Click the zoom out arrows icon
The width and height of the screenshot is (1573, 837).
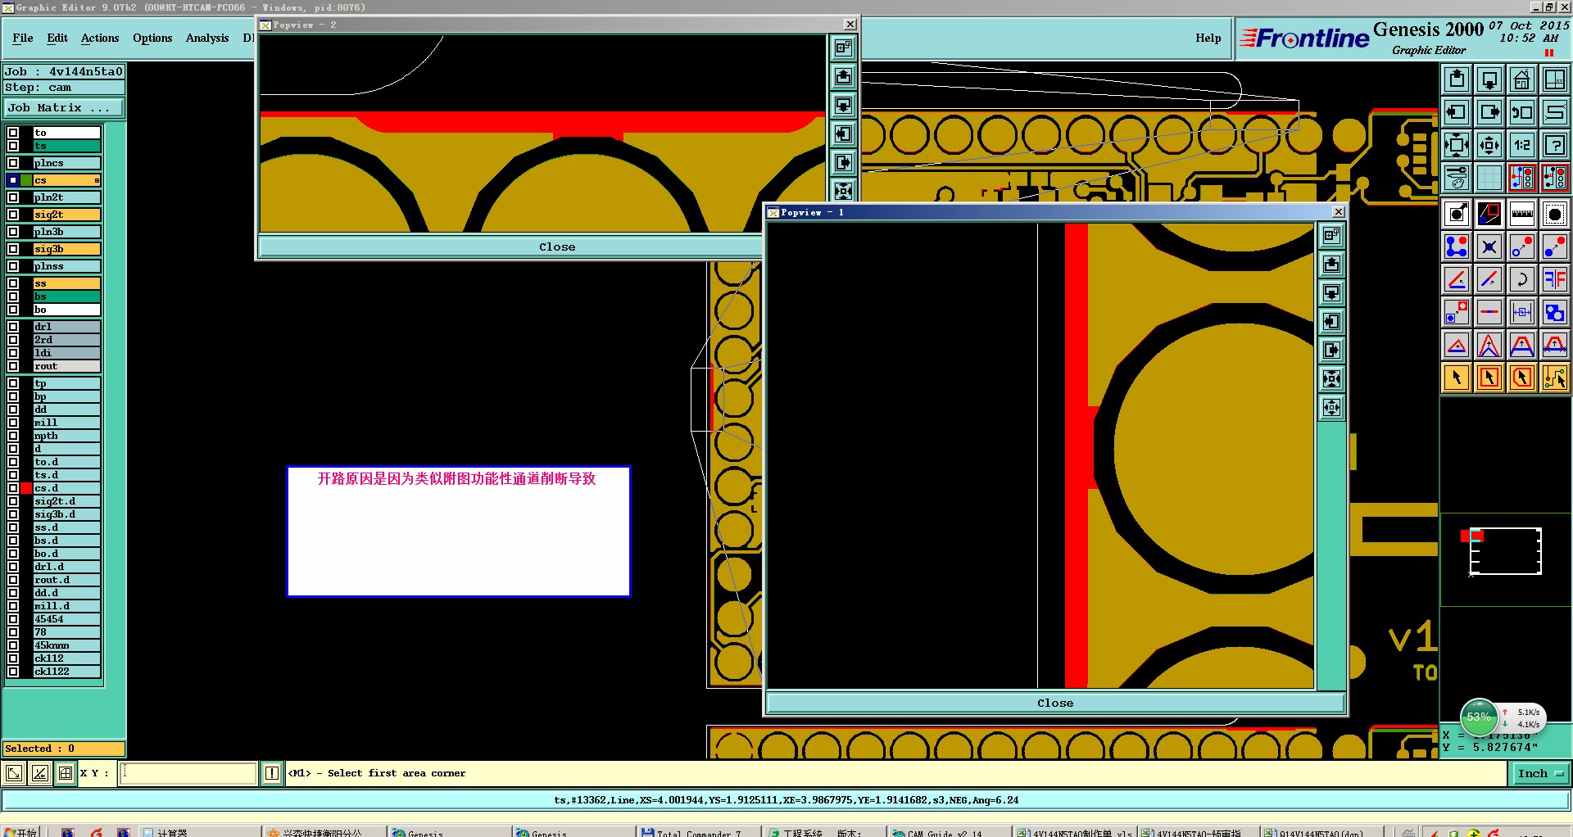[x=1489, y=145]
